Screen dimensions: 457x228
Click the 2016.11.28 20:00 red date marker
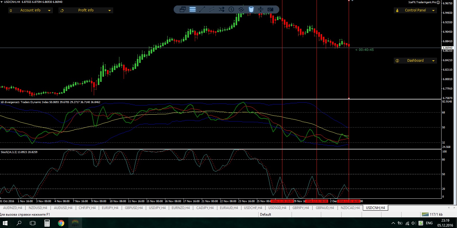pos(282,201)
